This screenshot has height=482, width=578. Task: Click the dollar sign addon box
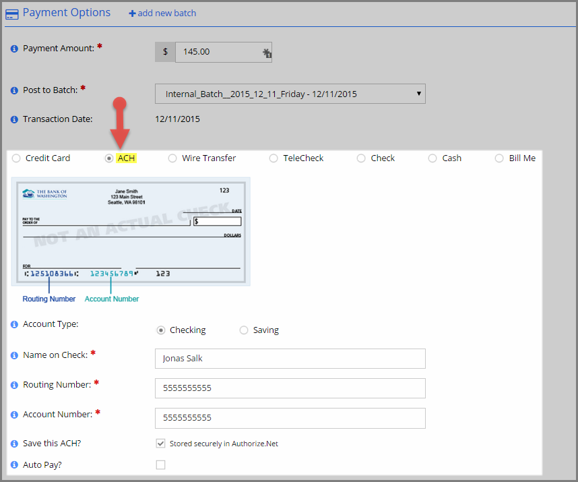tap(165, 52)
